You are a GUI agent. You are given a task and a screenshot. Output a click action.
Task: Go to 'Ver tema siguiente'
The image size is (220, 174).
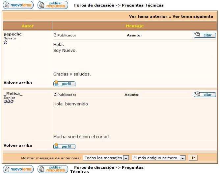click(x=193, y=16)
